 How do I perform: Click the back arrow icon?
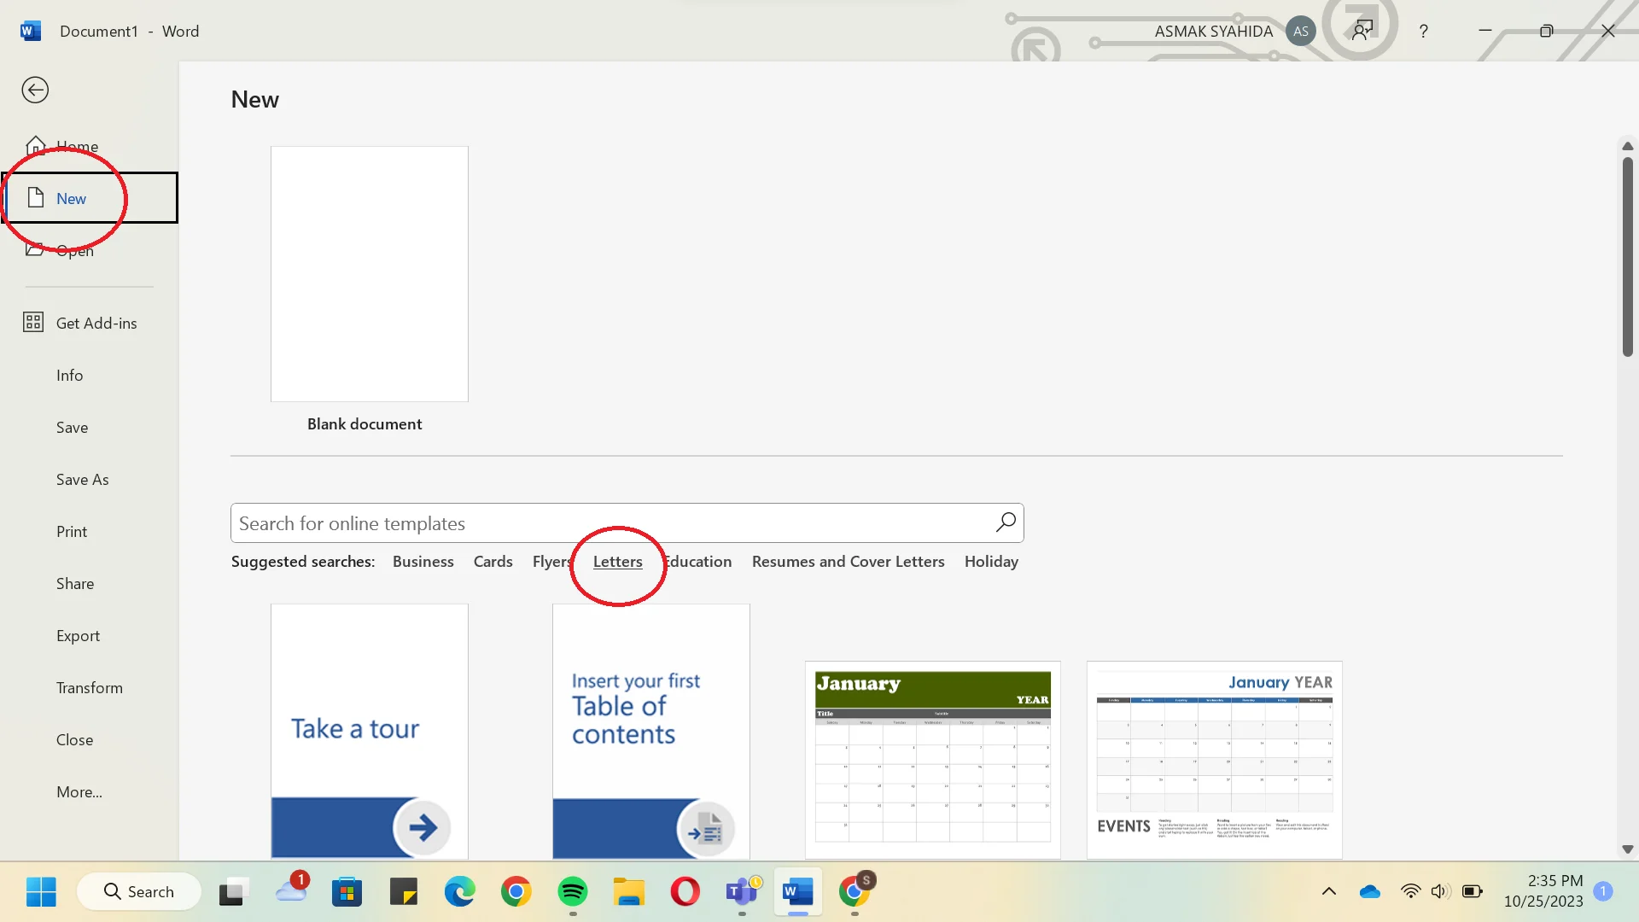coord(35,90)
